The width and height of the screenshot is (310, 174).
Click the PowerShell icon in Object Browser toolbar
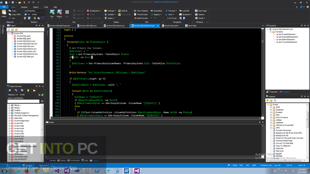coord(10,90)
